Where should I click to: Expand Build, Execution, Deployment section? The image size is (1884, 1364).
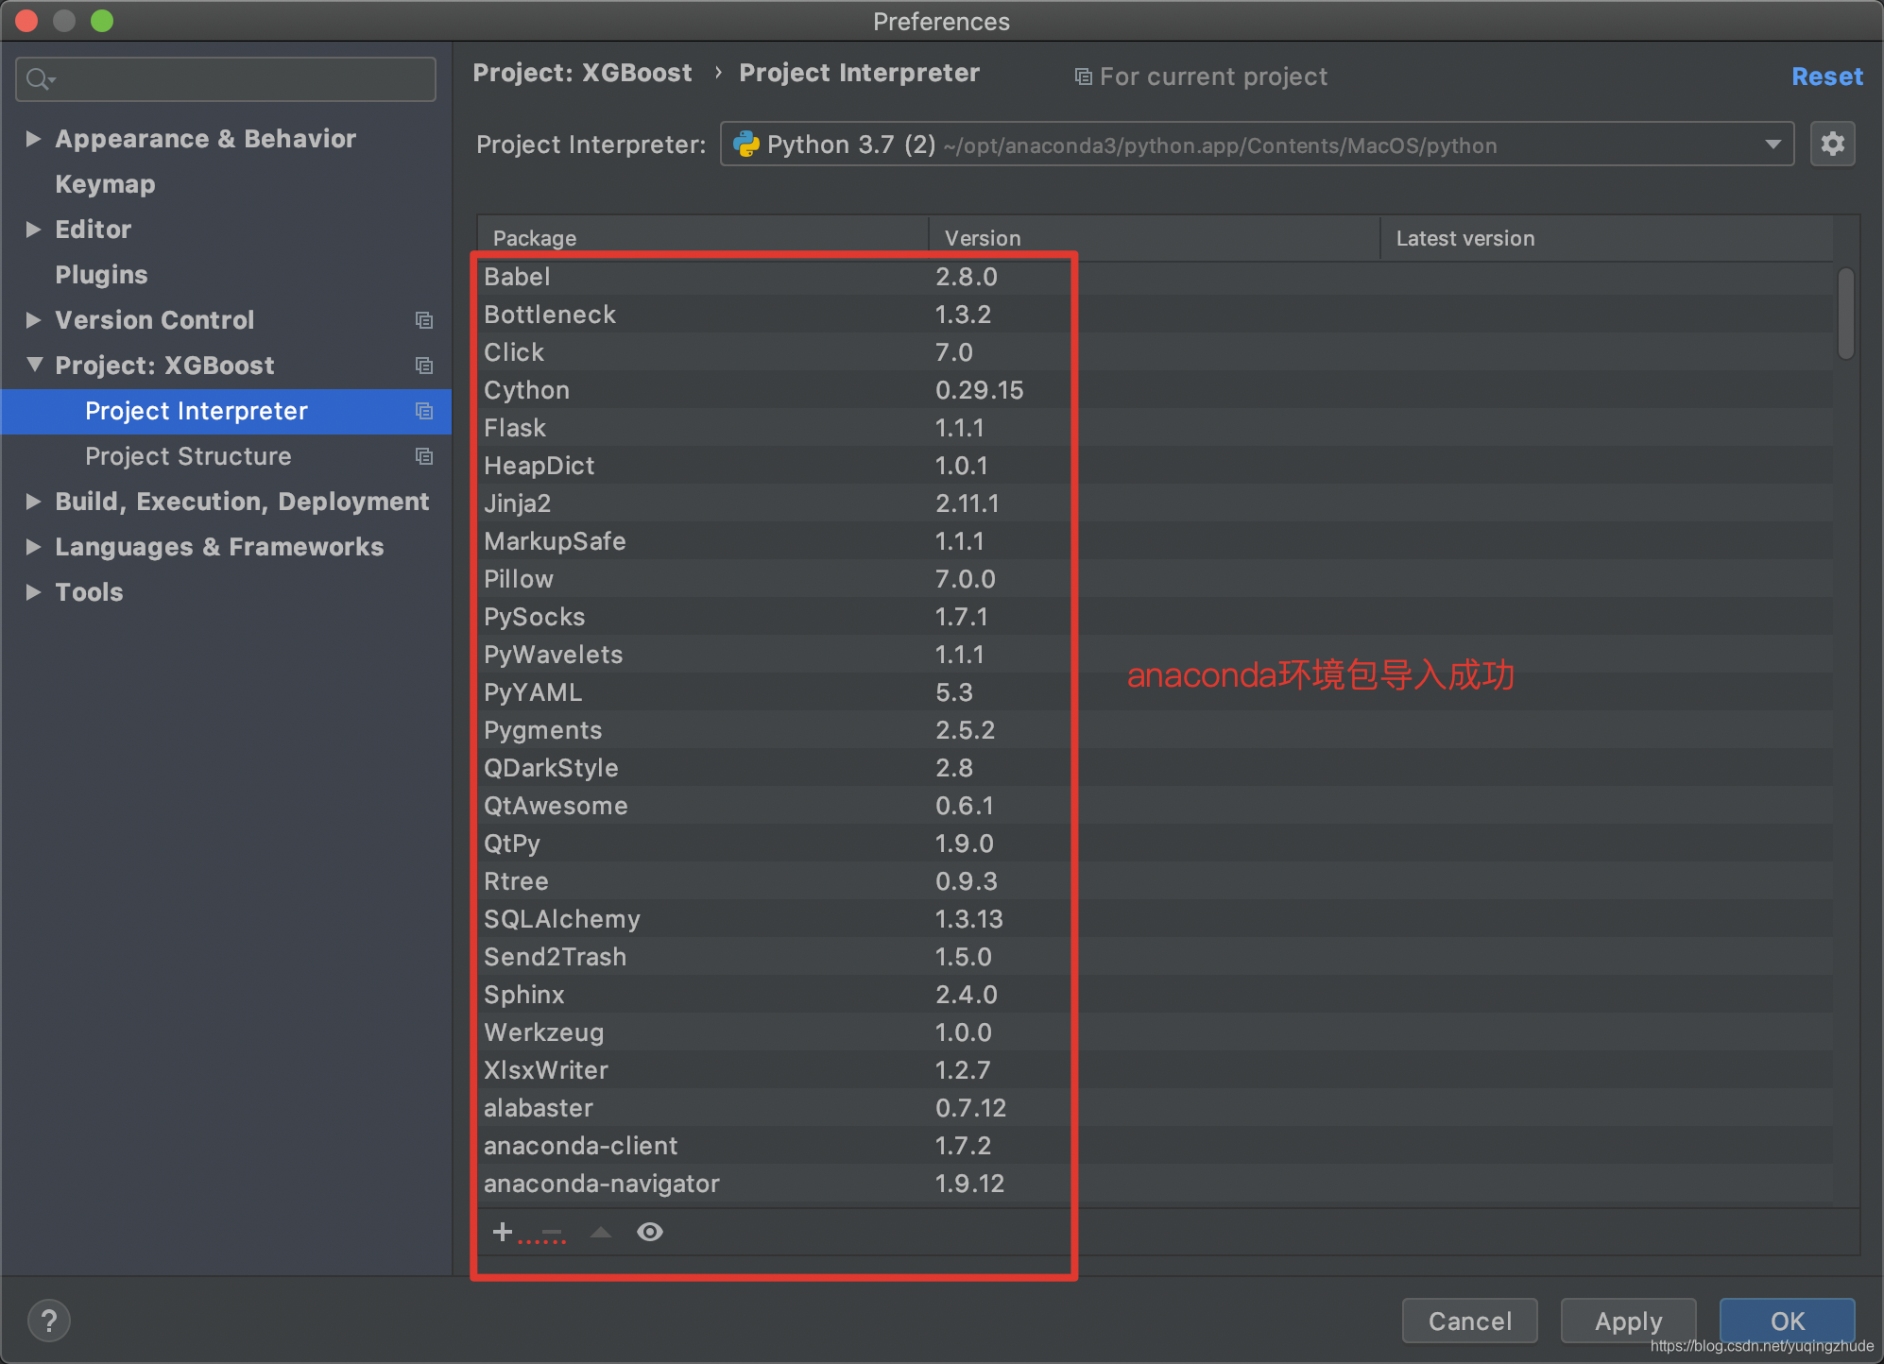pos(33,502)
